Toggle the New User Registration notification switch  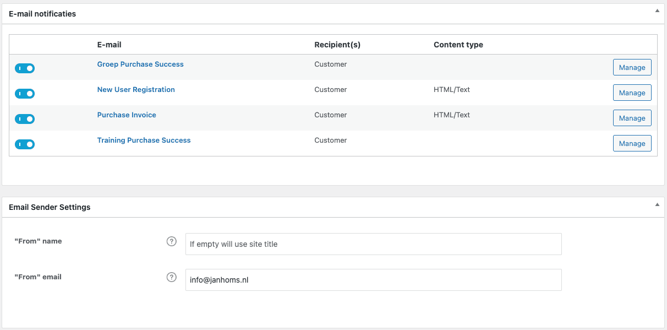[25, 94]
